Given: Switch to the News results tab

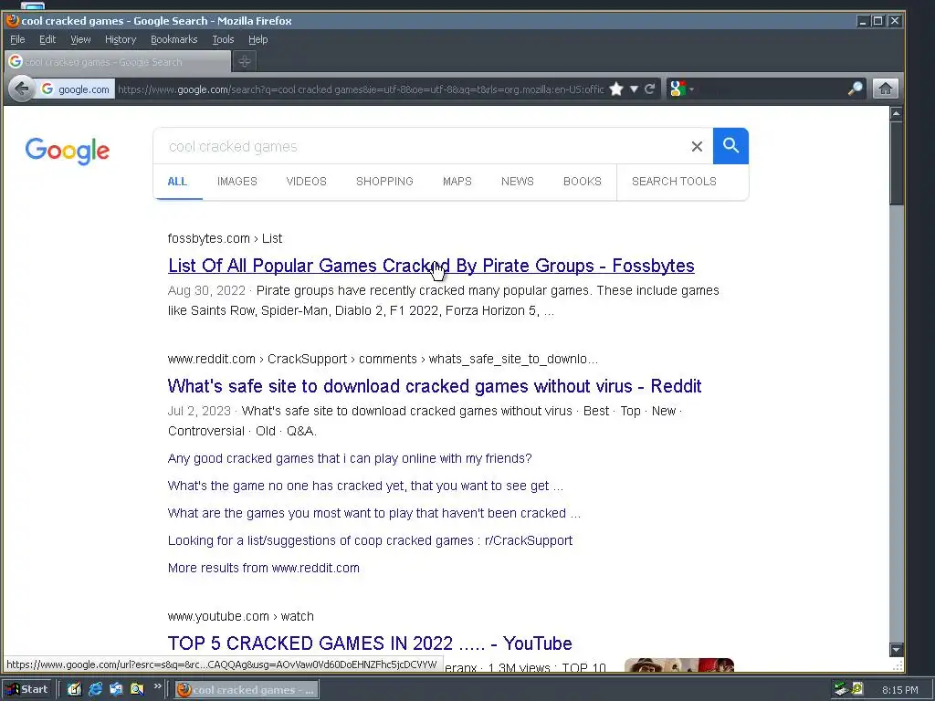Looking at the screenshot, I should tap(518, 182).
